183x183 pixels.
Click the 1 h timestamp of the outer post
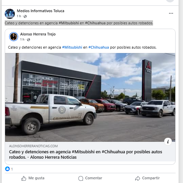[x=19, y=16]
